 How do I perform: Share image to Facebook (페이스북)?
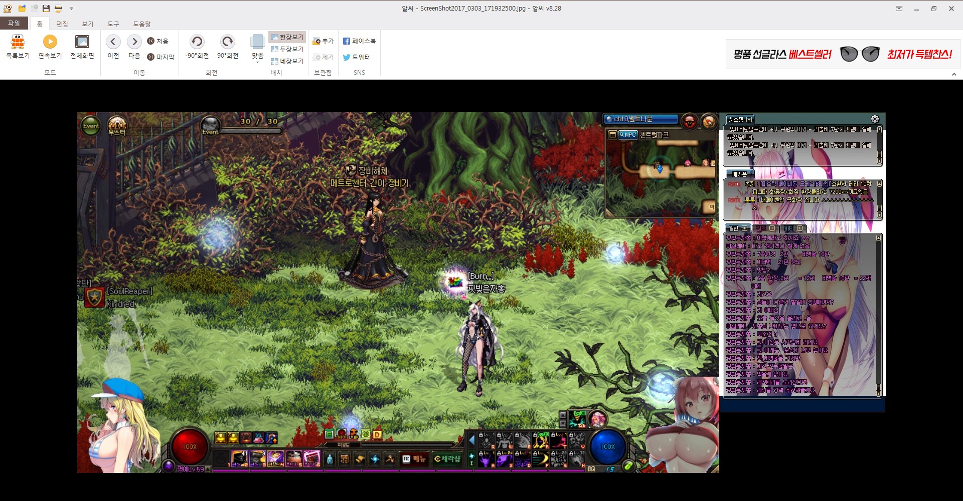tap(359, 41)
